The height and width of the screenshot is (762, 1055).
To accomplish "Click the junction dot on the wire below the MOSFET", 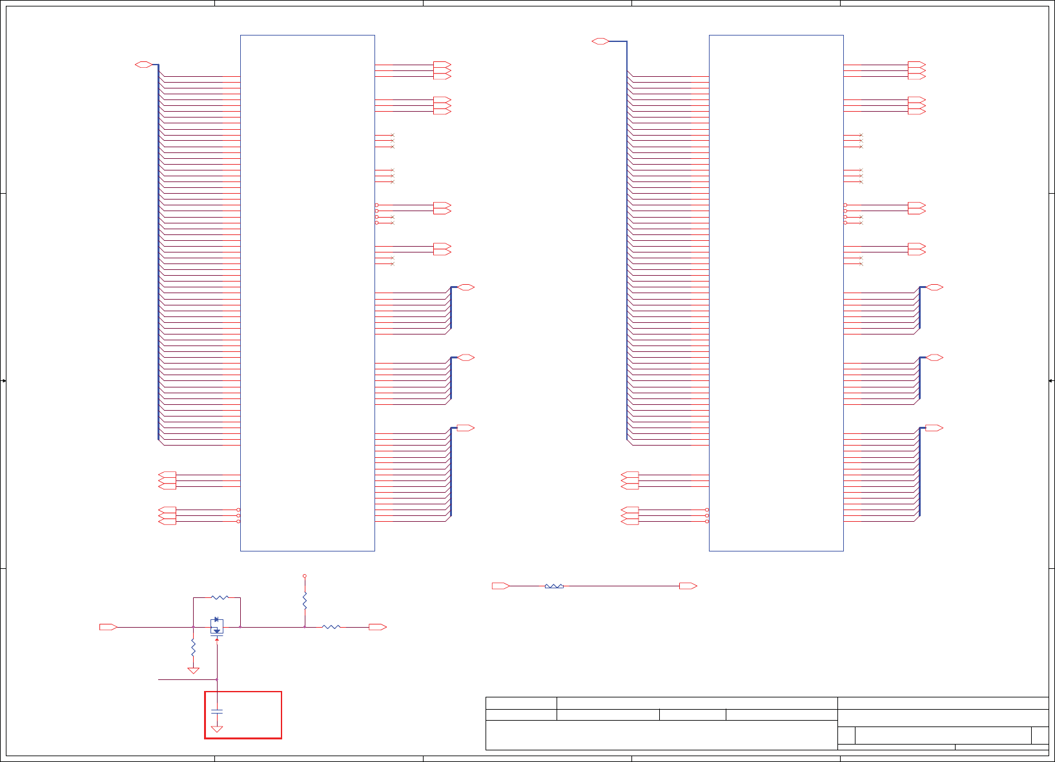I will pyautogui.click(x=217, y=679).
